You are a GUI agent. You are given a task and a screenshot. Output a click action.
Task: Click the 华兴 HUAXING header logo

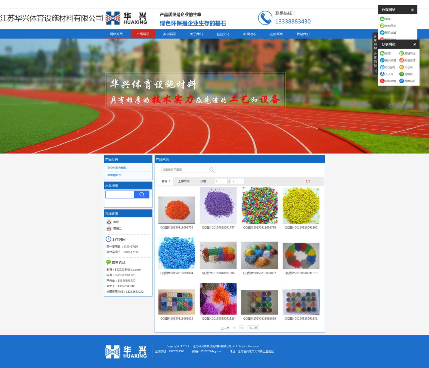point(126,18)
